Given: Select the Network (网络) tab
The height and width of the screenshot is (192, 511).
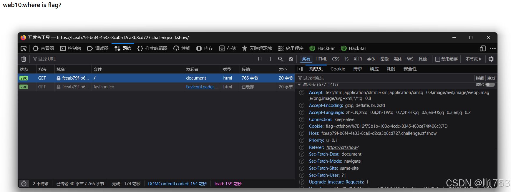Looking at the screenshot, I should coord(123,48).
